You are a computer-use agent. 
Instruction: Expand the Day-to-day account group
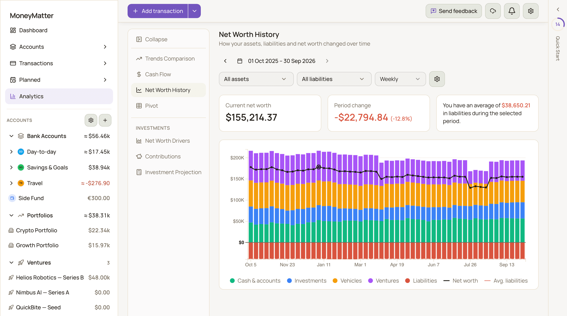12,152
